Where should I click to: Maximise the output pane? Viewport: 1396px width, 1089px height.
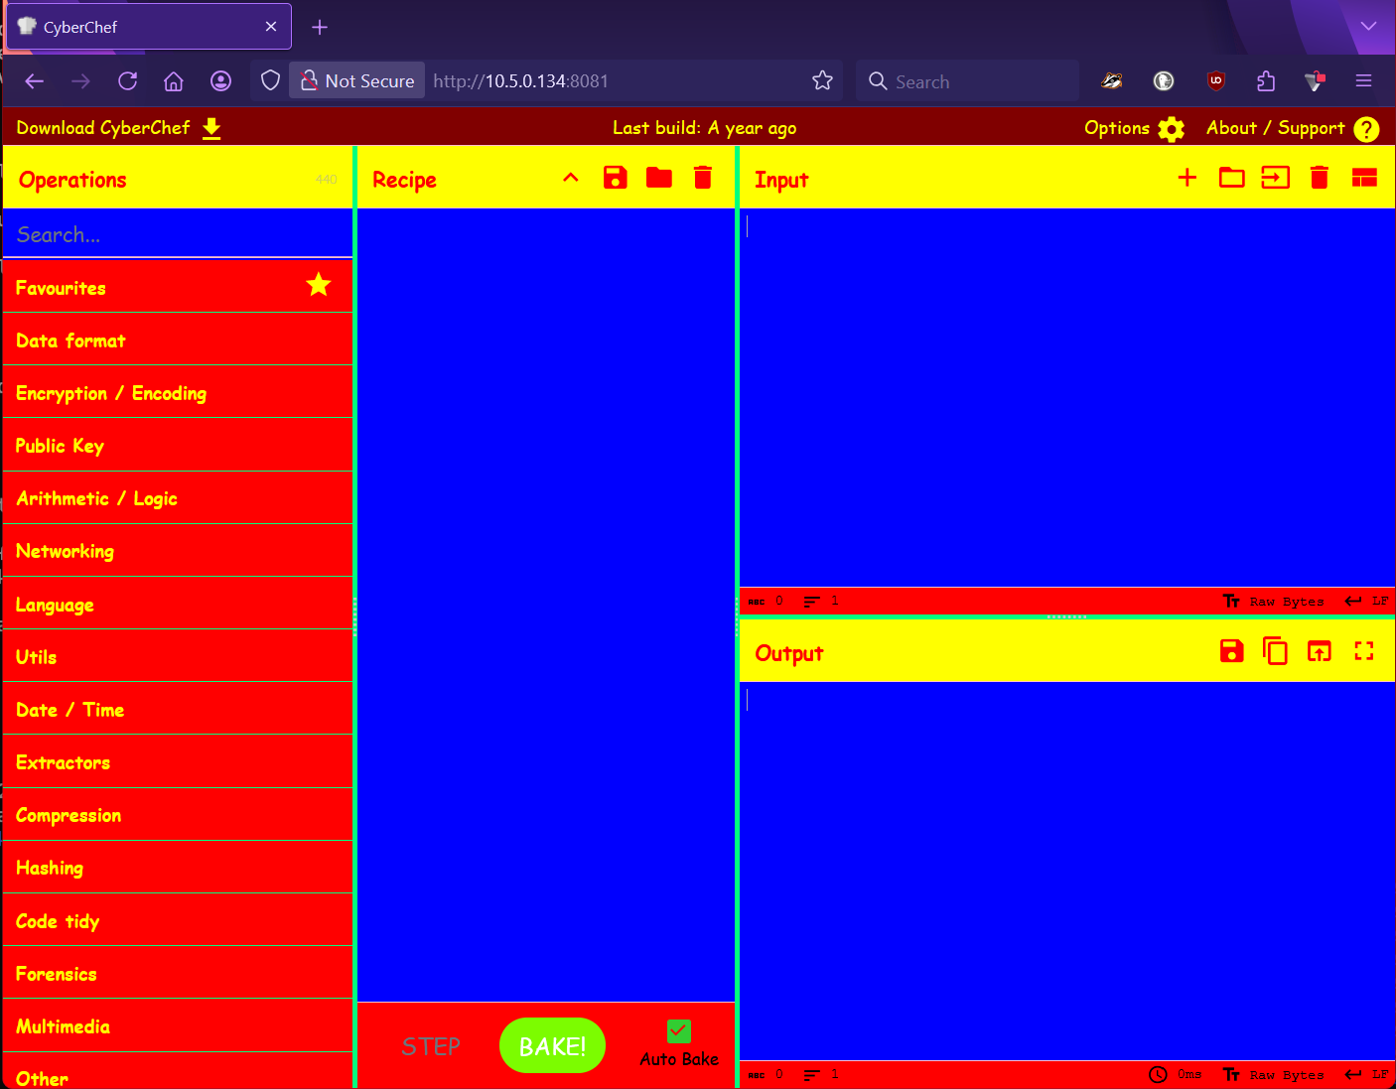1364,651
